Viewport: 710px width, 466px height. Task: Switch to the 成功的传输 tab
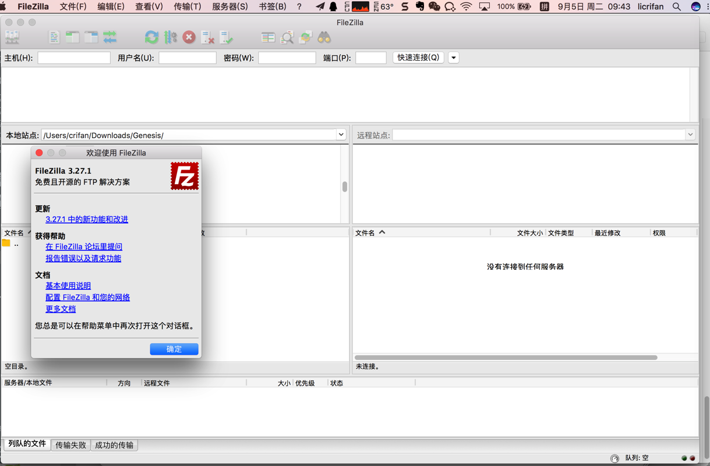tap(114, 445)
